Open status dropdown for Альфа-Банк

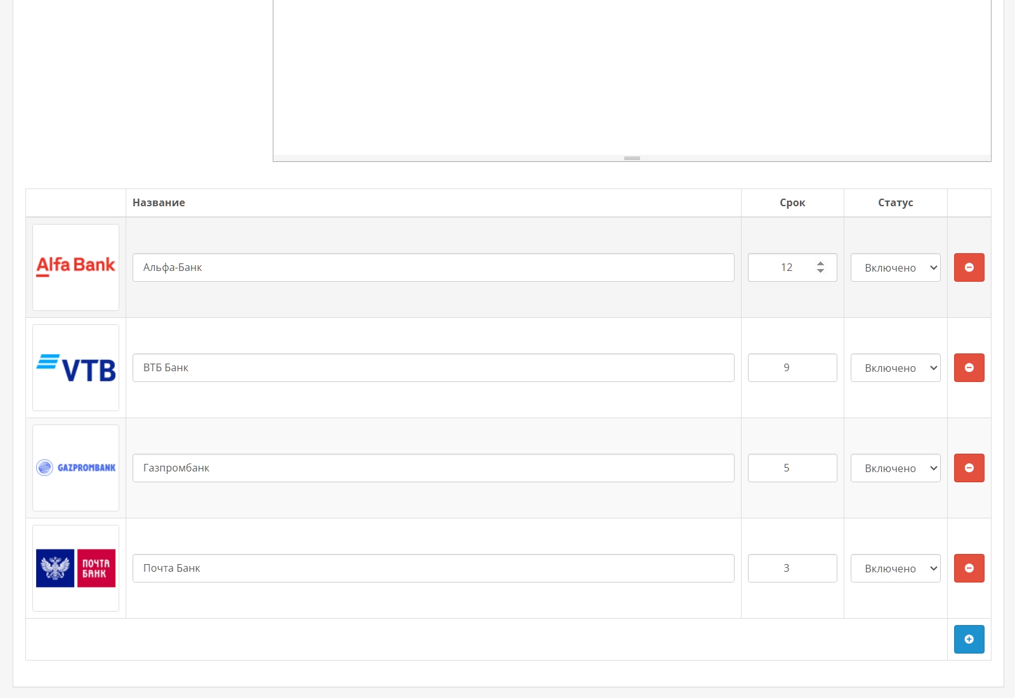[895, 267]
